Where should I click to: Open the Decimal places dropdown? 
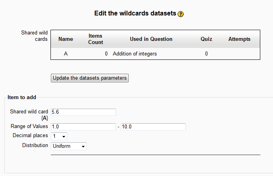point(59,136)
